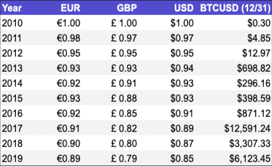Click the 2013 year cell
The height and width of the screenshot is (167, 272).
12,68
